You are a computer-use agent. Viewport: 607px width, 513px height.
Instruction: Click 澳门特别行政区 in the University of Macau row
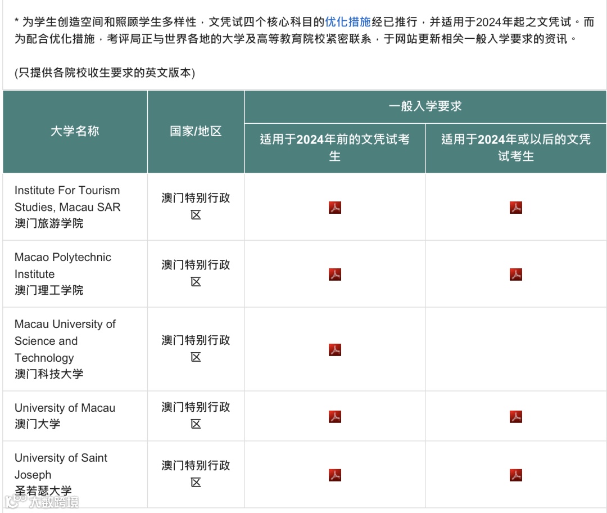click(196, 416)
